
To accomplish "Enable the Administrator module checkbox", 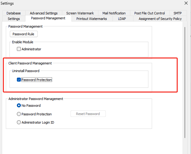I will [x=19, y=49].
